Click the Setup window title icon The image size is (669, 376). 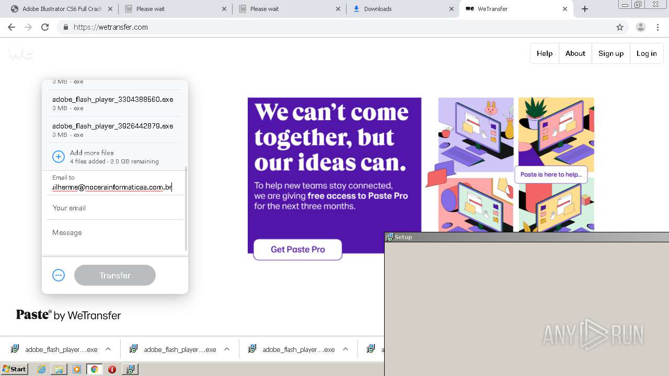tap(389, 237)
